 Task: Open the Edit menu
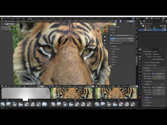pyautogui.click(x=8, y=18)
